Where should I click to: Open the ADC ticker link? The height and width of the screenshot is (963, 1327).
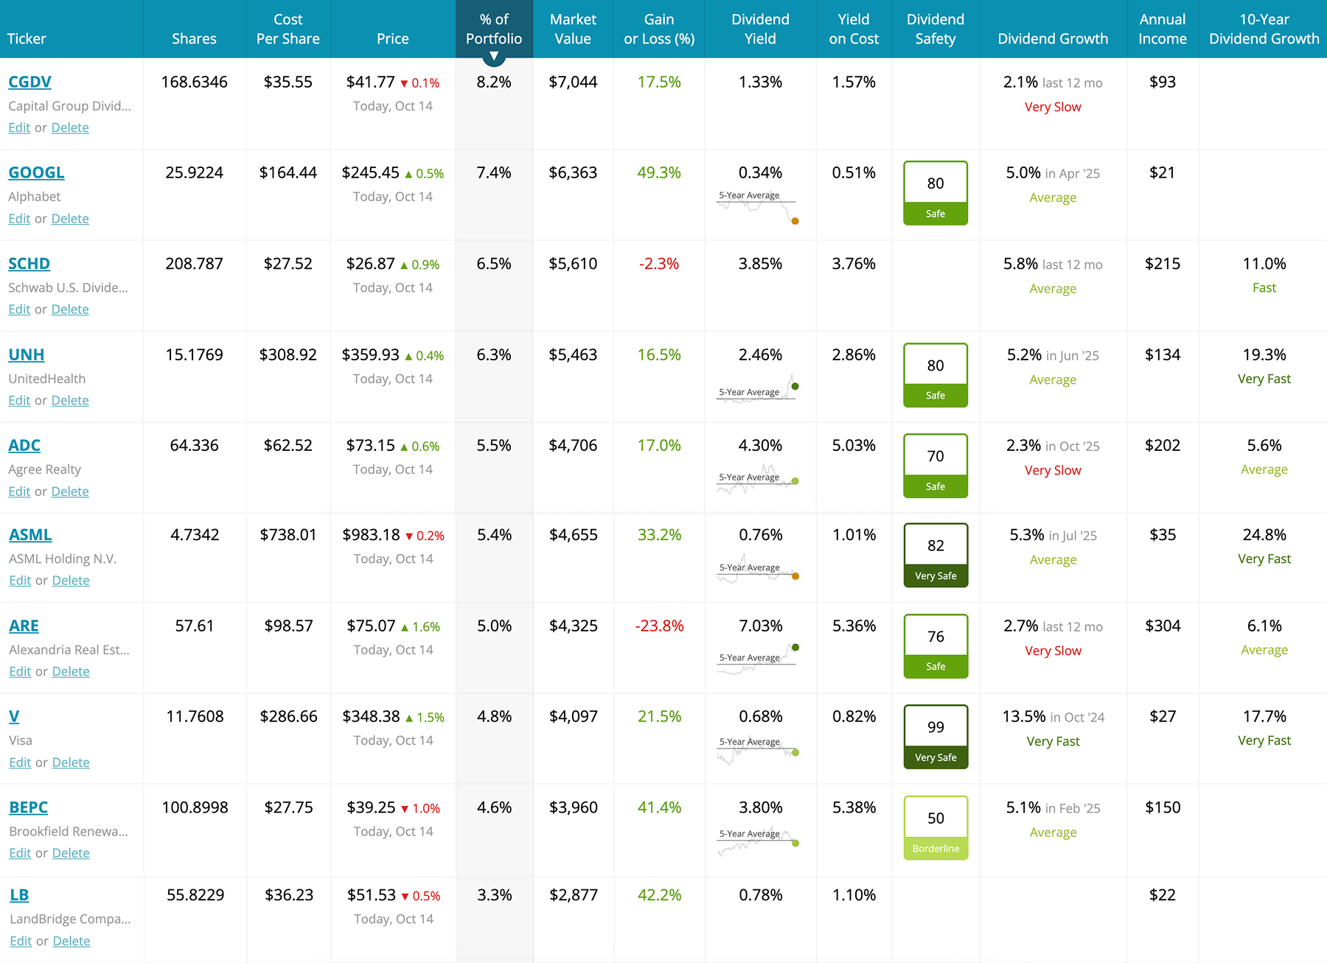coord(24,445)
